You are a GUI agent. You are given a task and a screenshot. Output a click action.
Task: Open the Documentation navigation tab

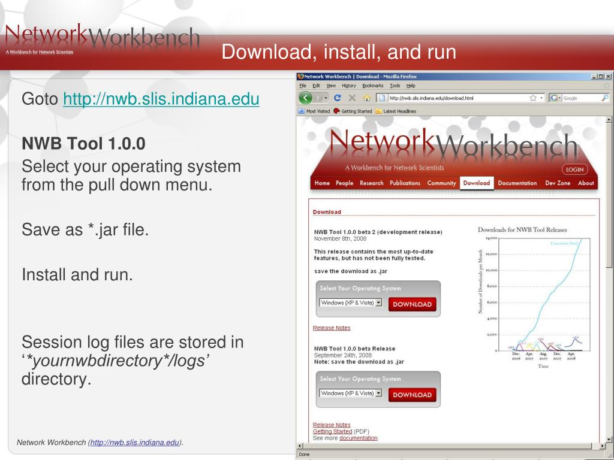[517, 183]
